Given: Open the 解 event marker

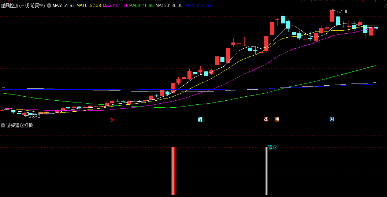Looking at the screenshot, I should tap(200, 119).
